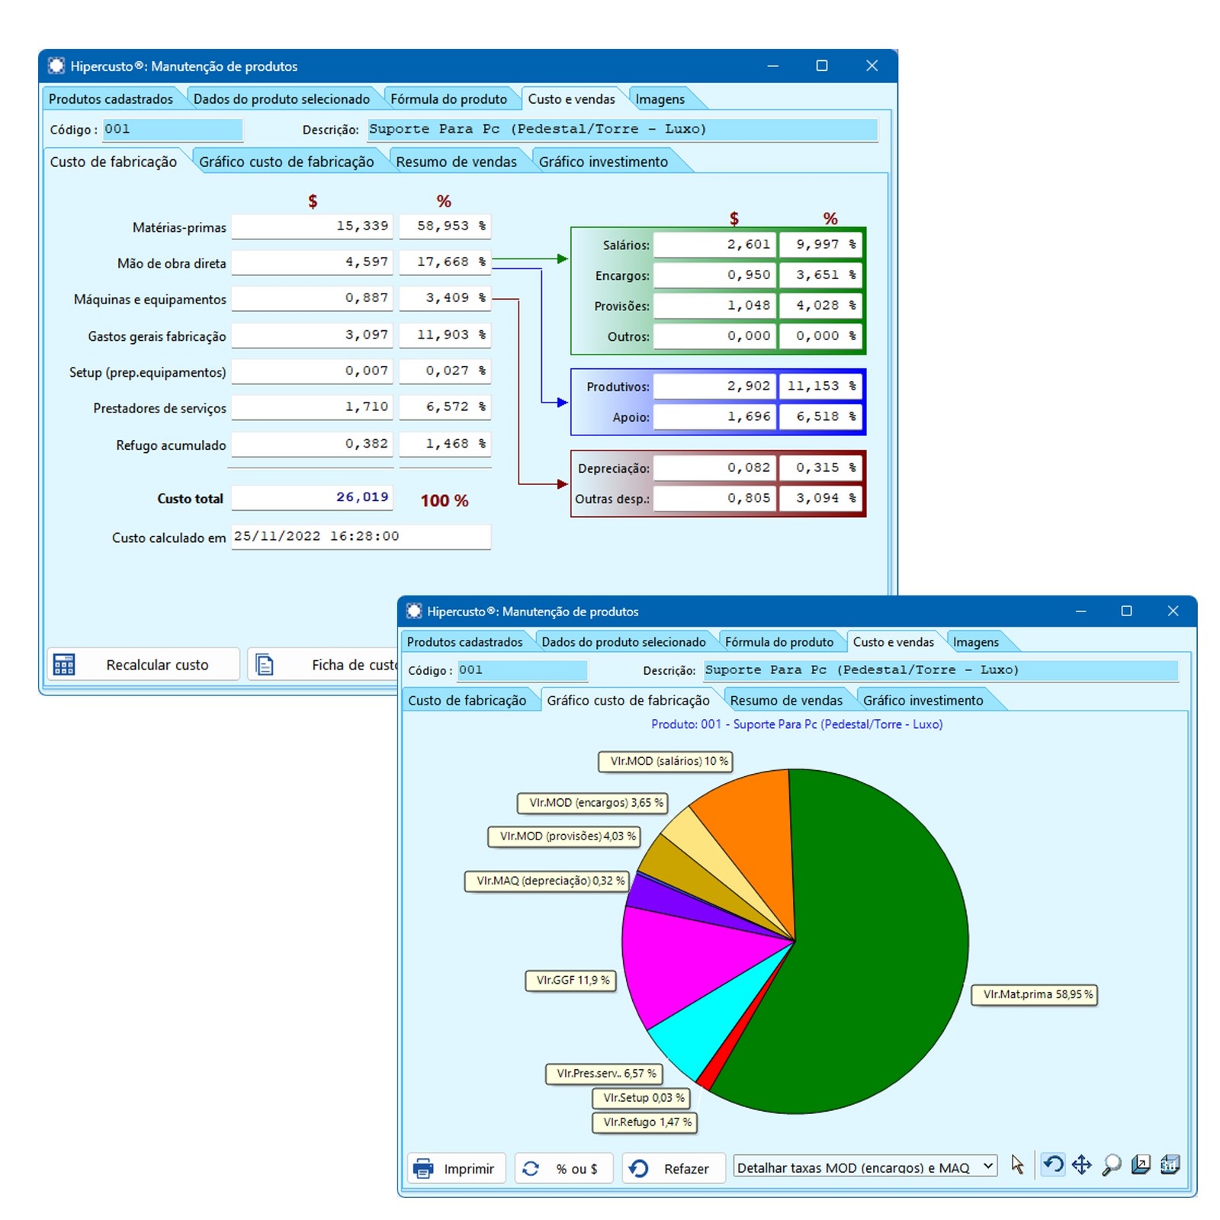Select the arrow pointer tool in chart toolbar
The width and height of the screenshot is (1220, 1220).
(1017, 1164)
